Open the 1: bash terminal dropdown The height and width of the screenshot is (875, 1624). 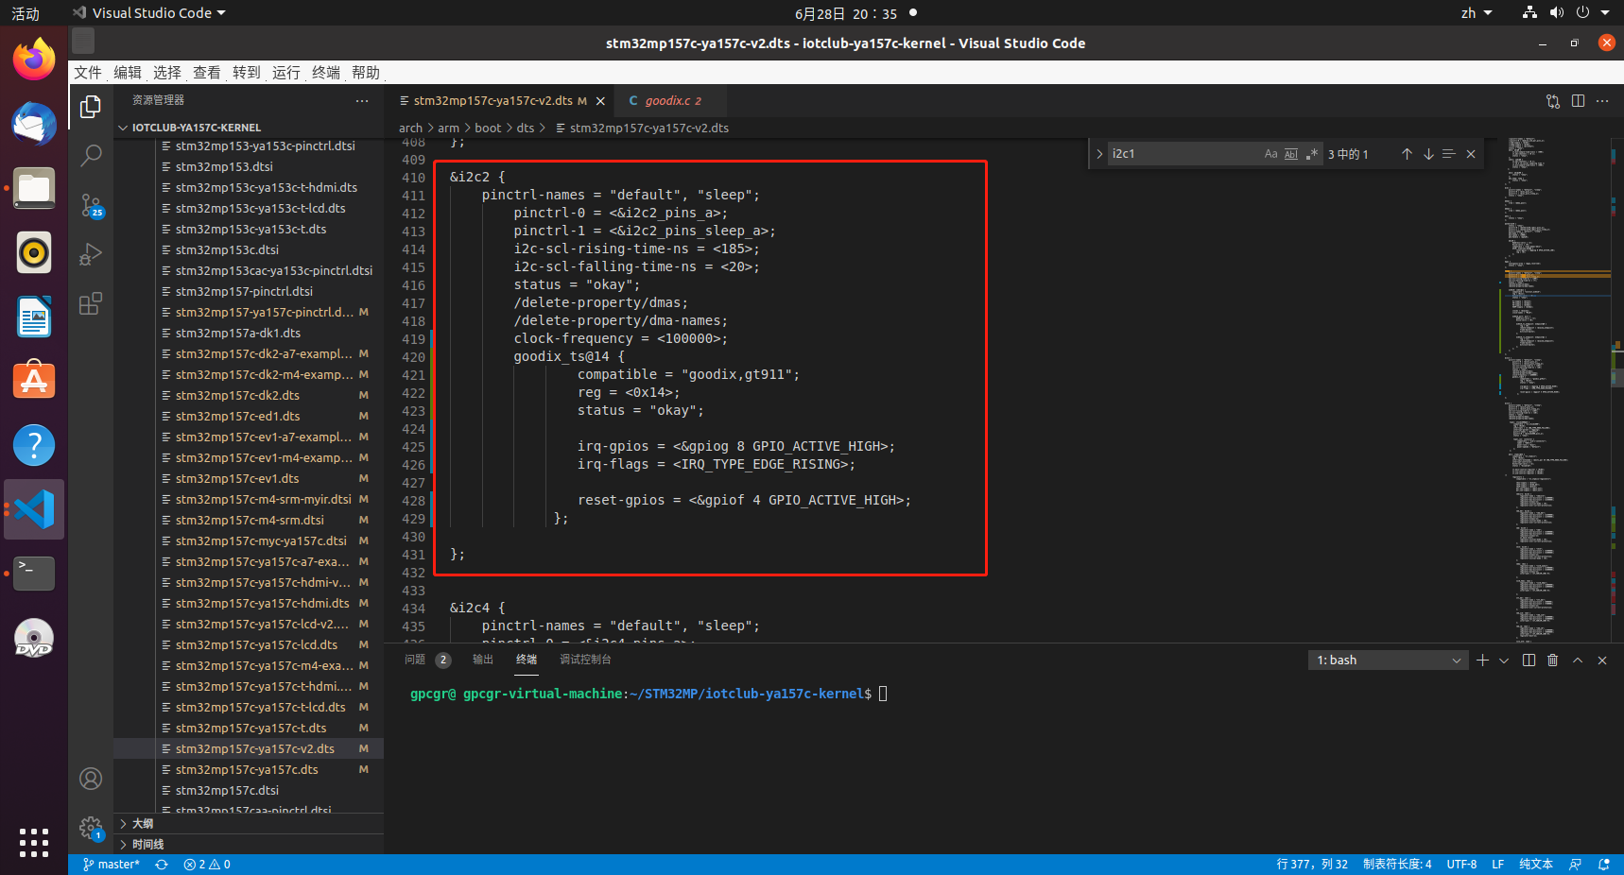pos(1389,661)
